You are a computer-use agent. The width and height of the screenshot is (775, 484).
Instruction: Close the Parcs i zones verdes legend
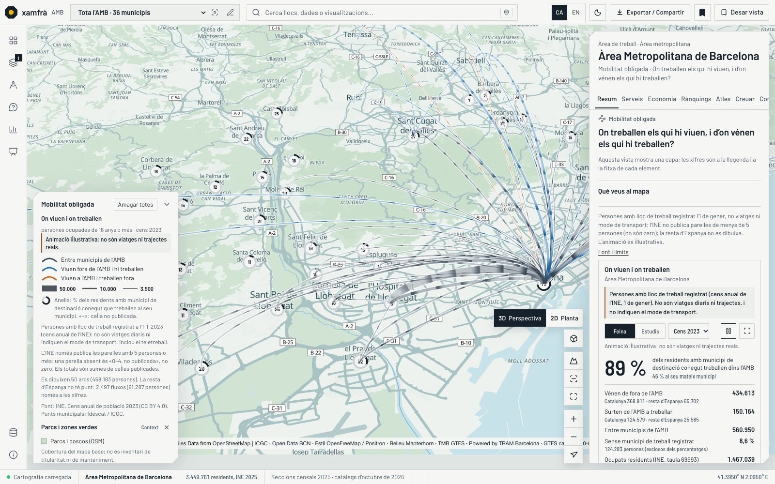pos(167,427)
